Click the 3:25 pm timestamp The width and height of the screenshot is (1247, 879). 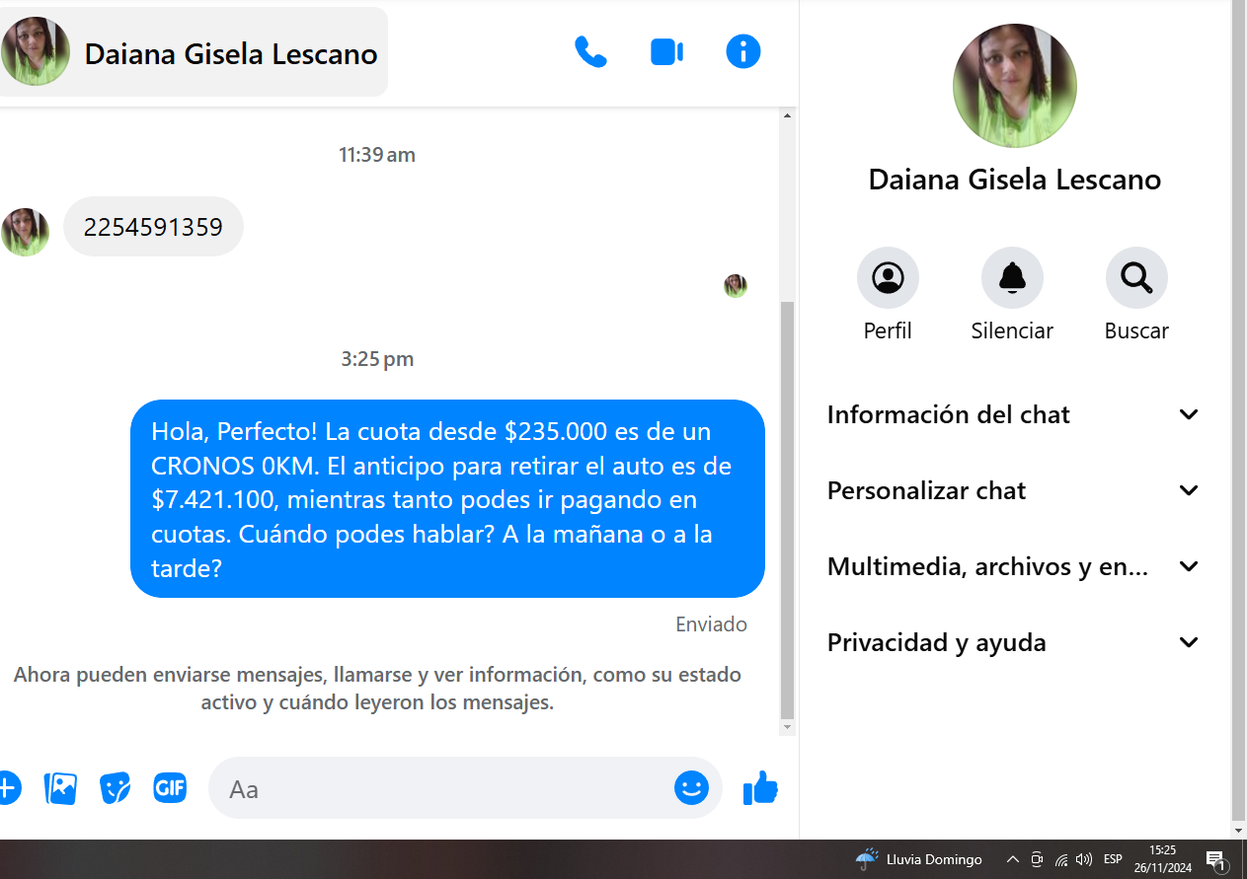(x=377, y=359)
